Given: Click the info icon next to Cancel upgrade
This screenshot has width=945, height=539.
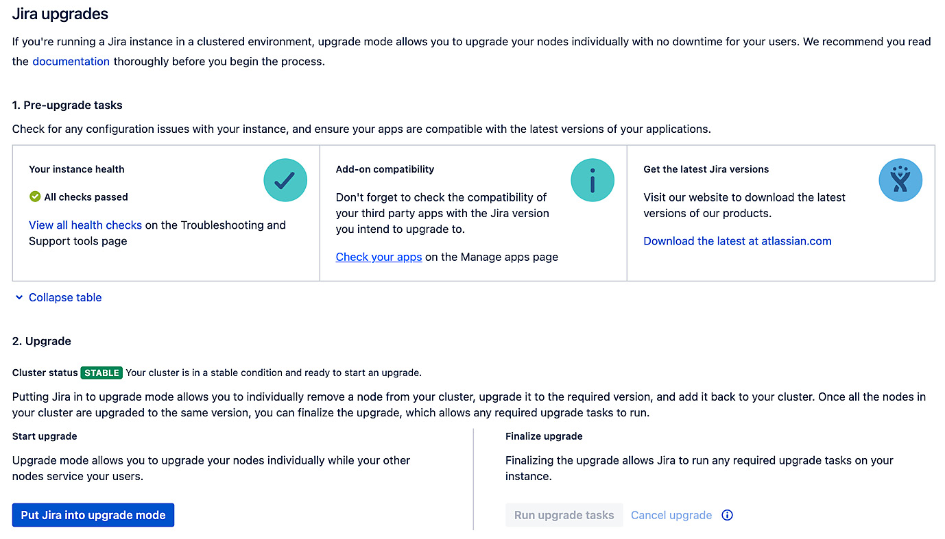Looking at the screenshot, I should point(727,515).
